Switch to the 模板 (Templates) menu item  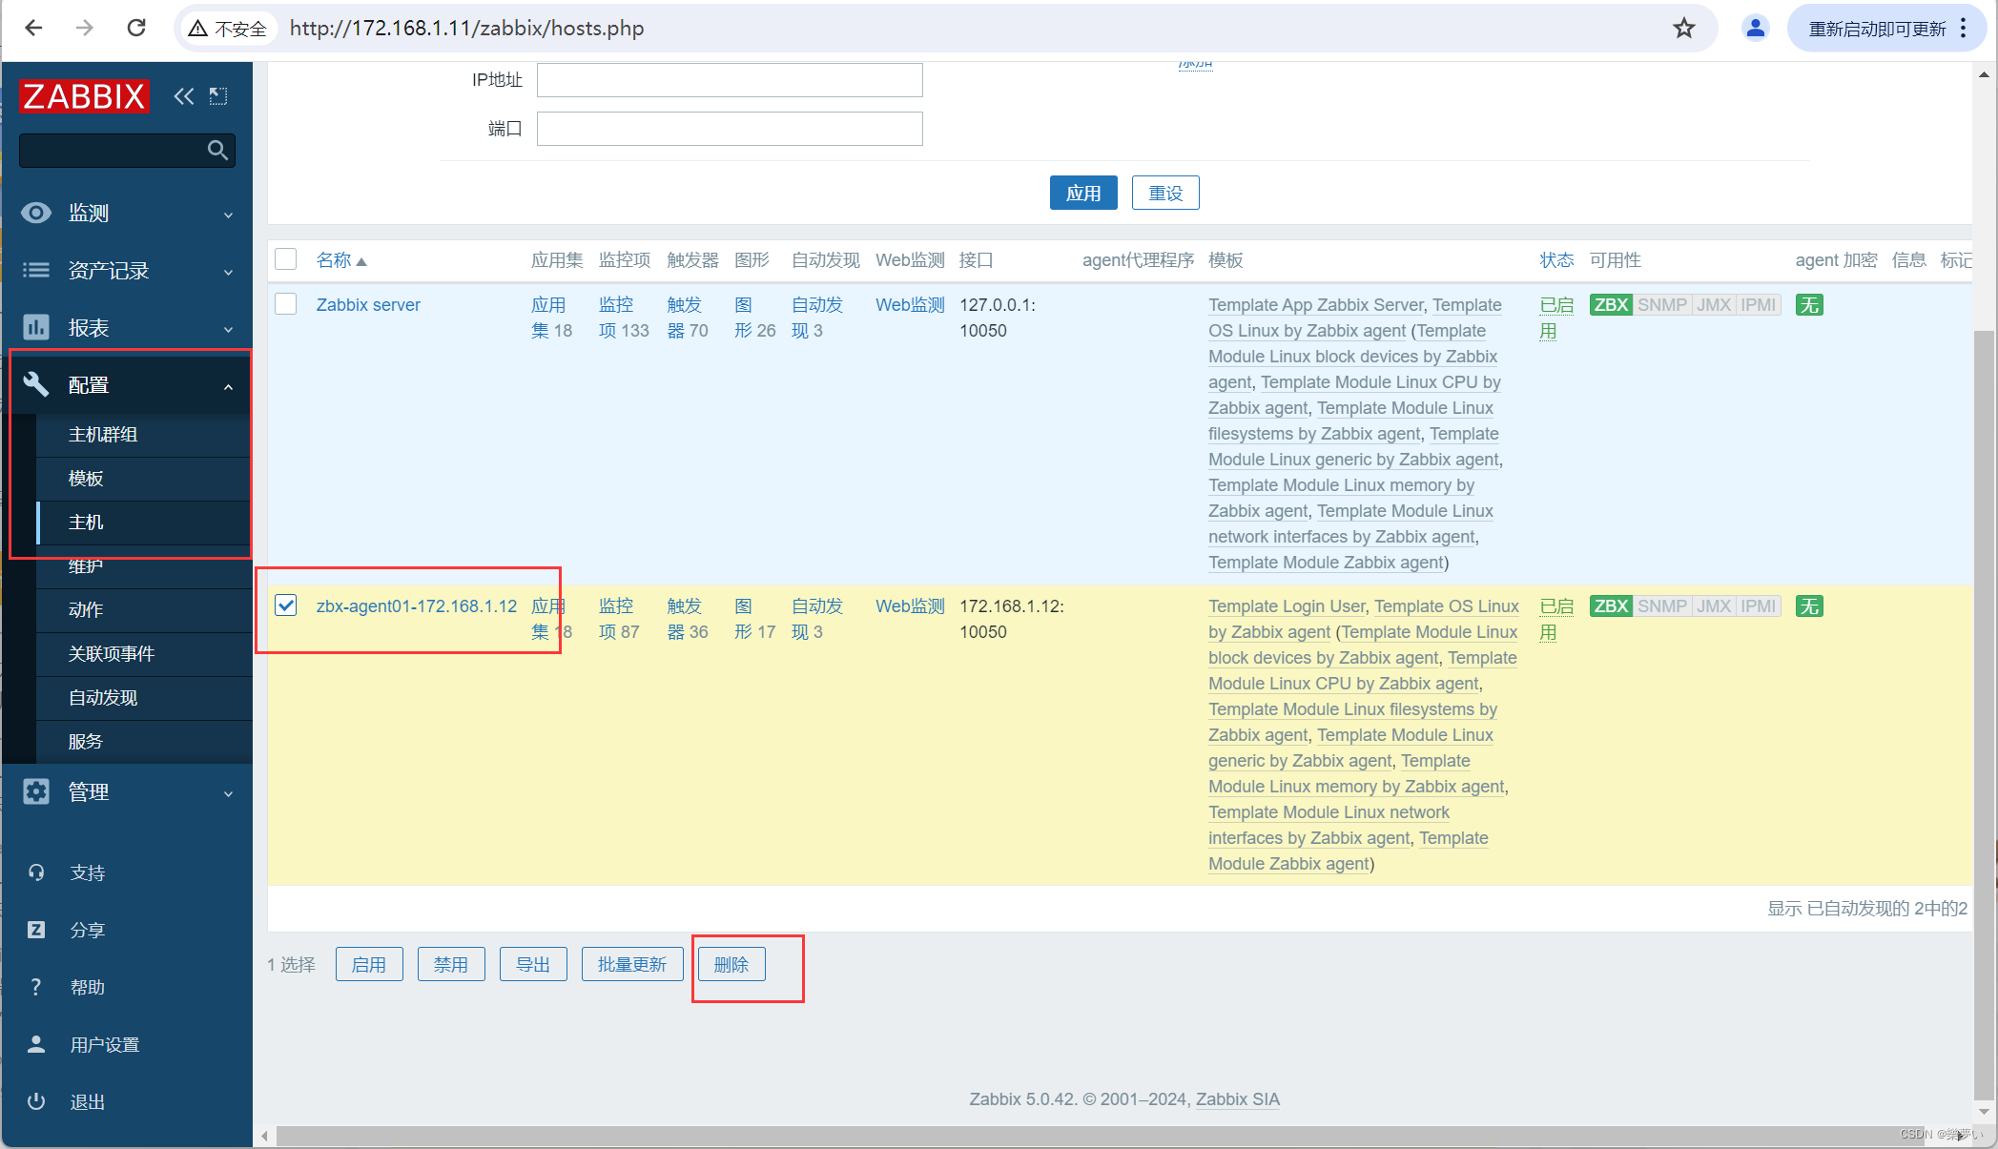[85, 478]
